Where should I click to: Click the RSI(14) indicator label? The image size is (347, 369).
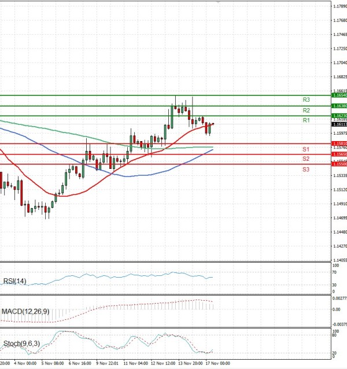pos(14,282)
